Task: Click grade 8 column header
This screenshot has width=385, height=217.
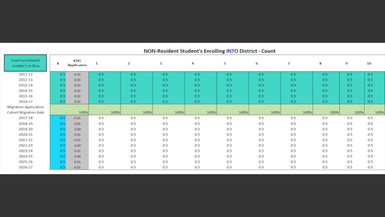Action: click(x=320, y=63)
